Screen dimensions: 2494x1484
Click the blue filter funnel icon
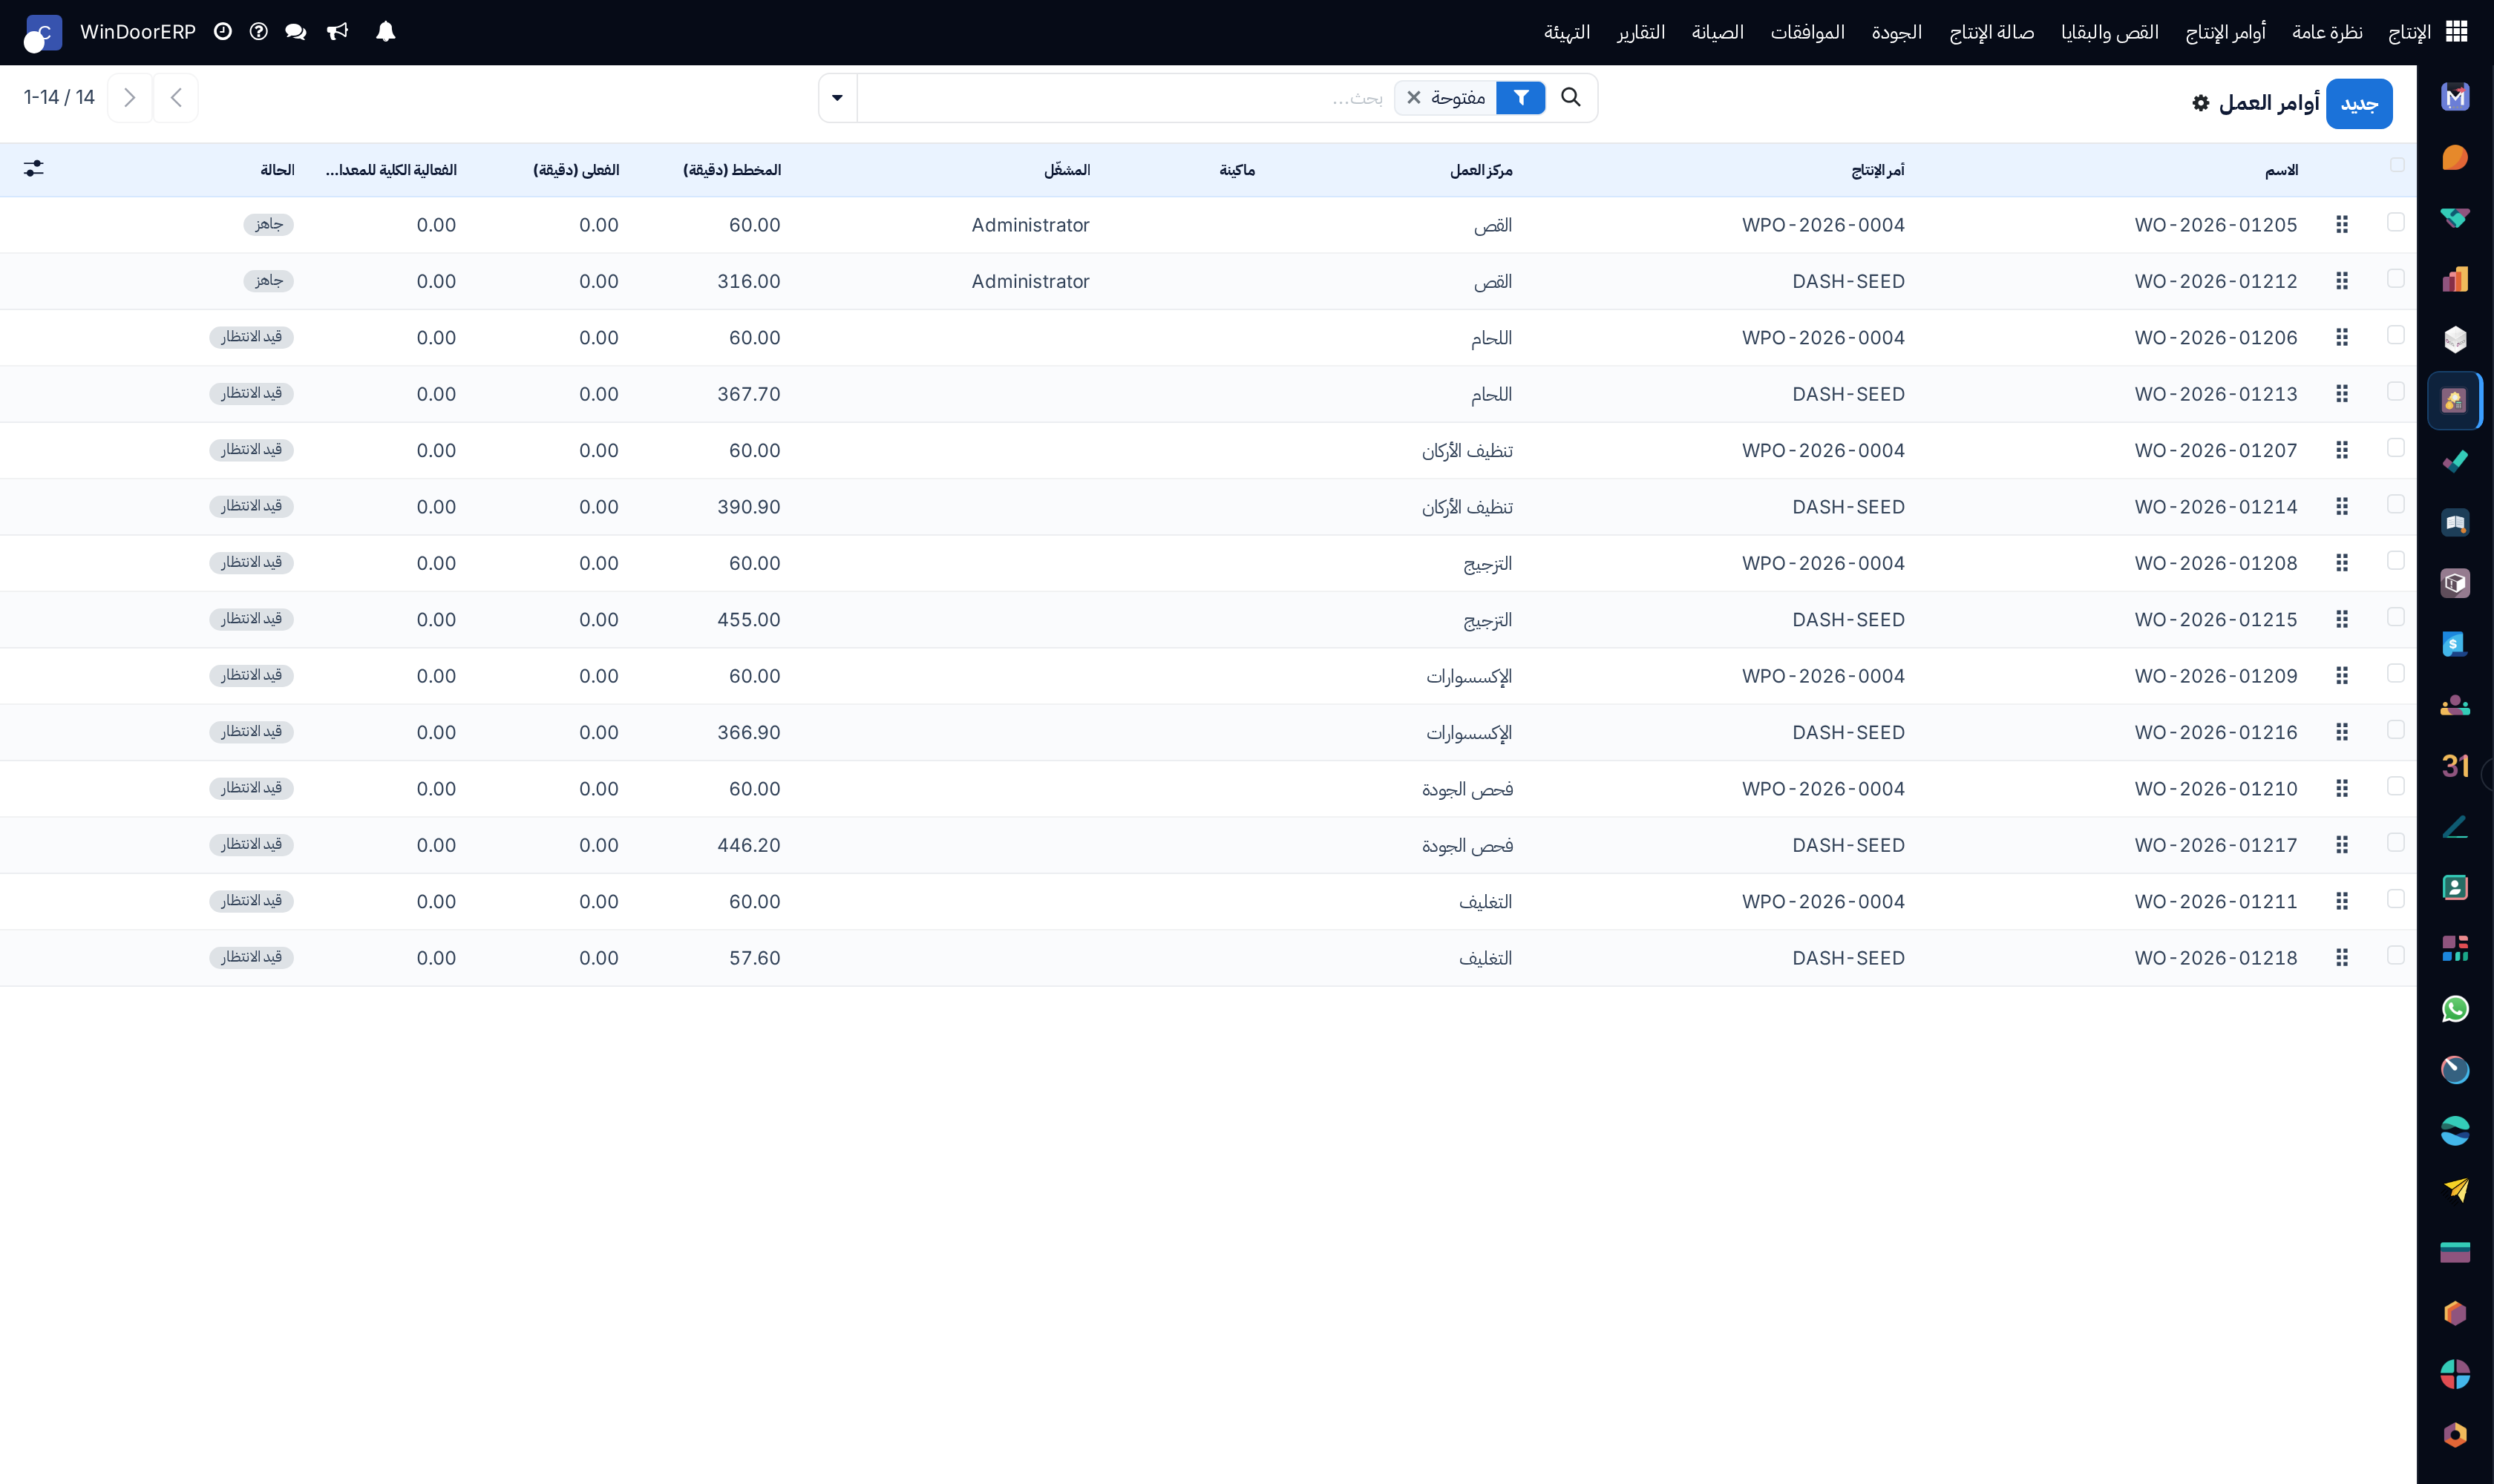(1521, 98)
